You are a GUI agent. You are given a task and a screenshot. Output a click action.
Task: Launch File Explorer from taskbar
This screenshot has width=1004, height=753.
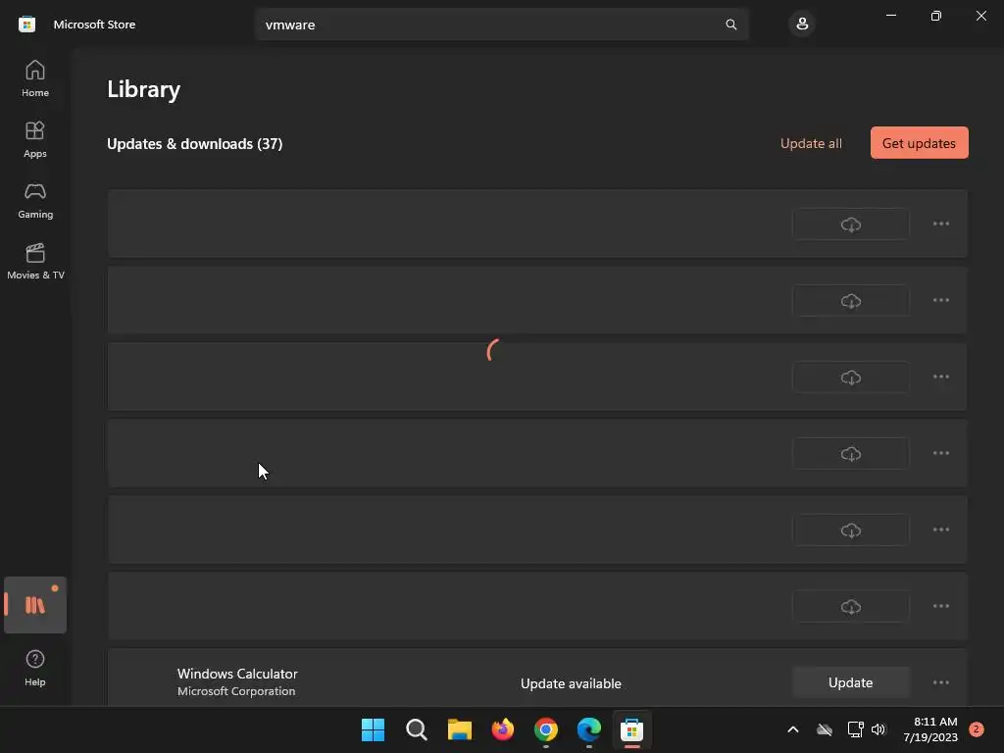[459, 729]
